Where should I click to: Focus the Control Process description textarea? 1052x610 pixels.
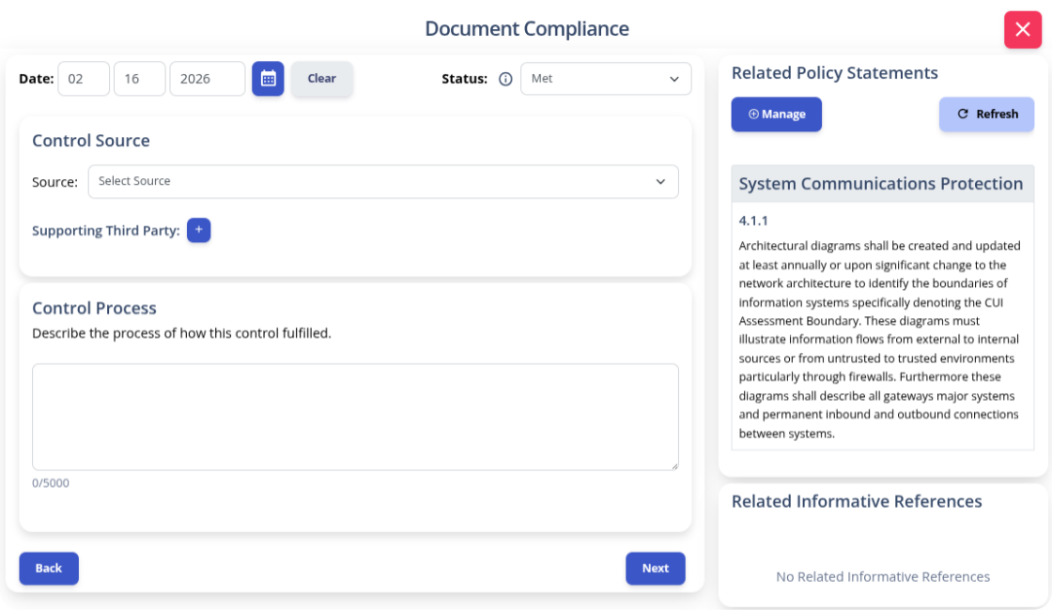click(355, 417)
